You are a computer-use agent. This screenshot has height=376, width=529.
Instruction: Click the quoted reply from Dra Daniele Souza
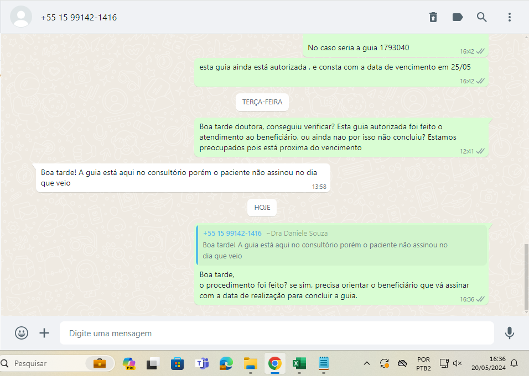point(341,245)
